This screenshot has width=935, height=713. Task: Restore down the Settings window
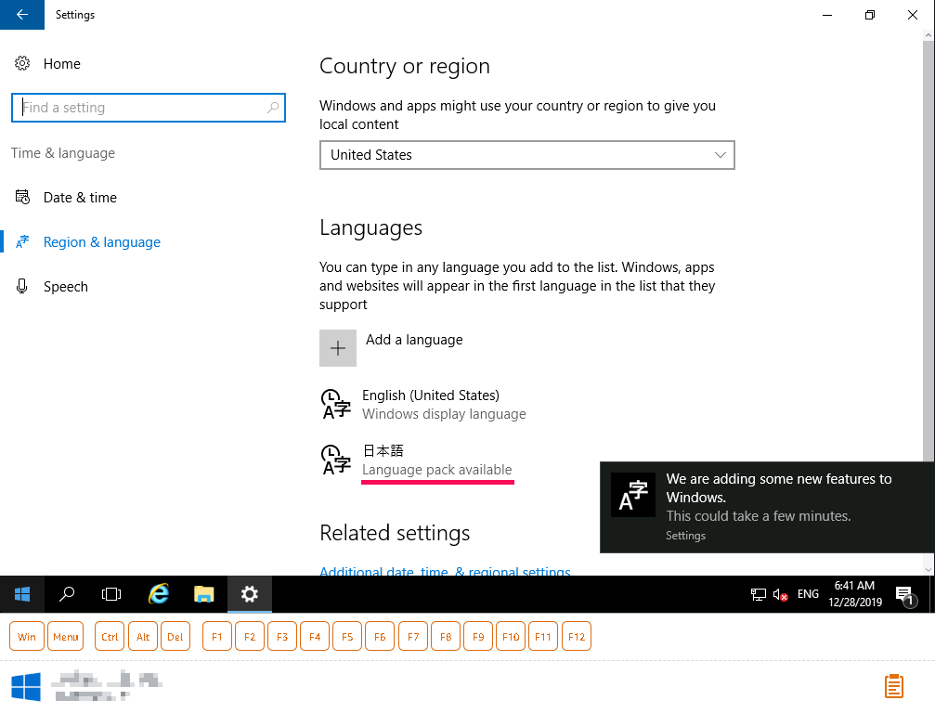(x=870, y=15)
